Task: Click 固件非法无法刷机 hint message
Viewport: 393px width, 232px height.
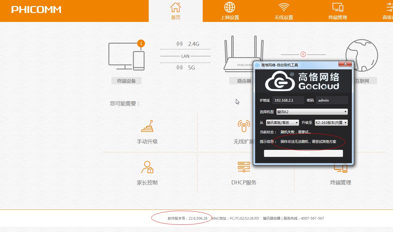Action: coord(308,142)
